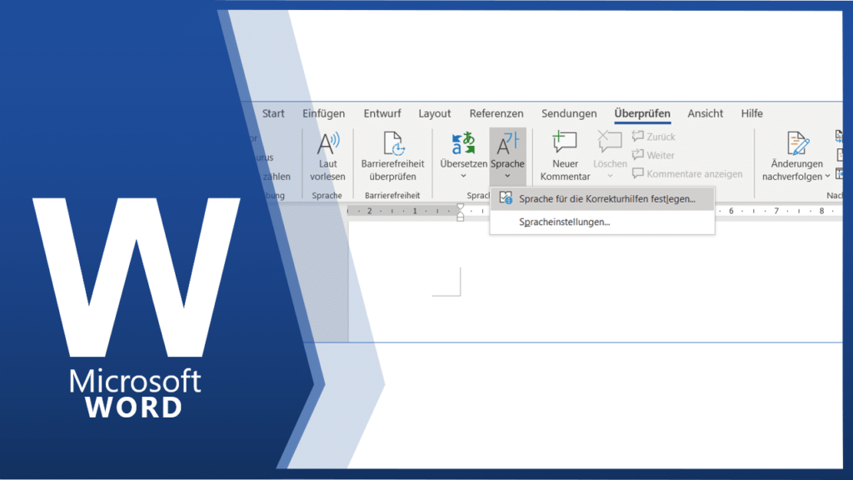Click the Laut vorlesen icon

pos(327,143)
